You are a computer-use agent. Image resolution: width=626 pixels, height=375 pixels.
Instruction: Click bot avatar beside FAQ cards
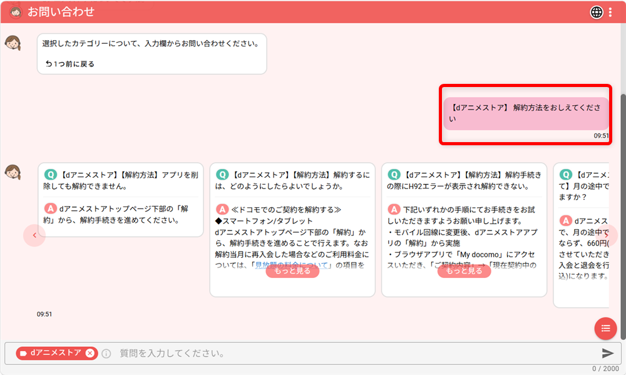point(13,172)
